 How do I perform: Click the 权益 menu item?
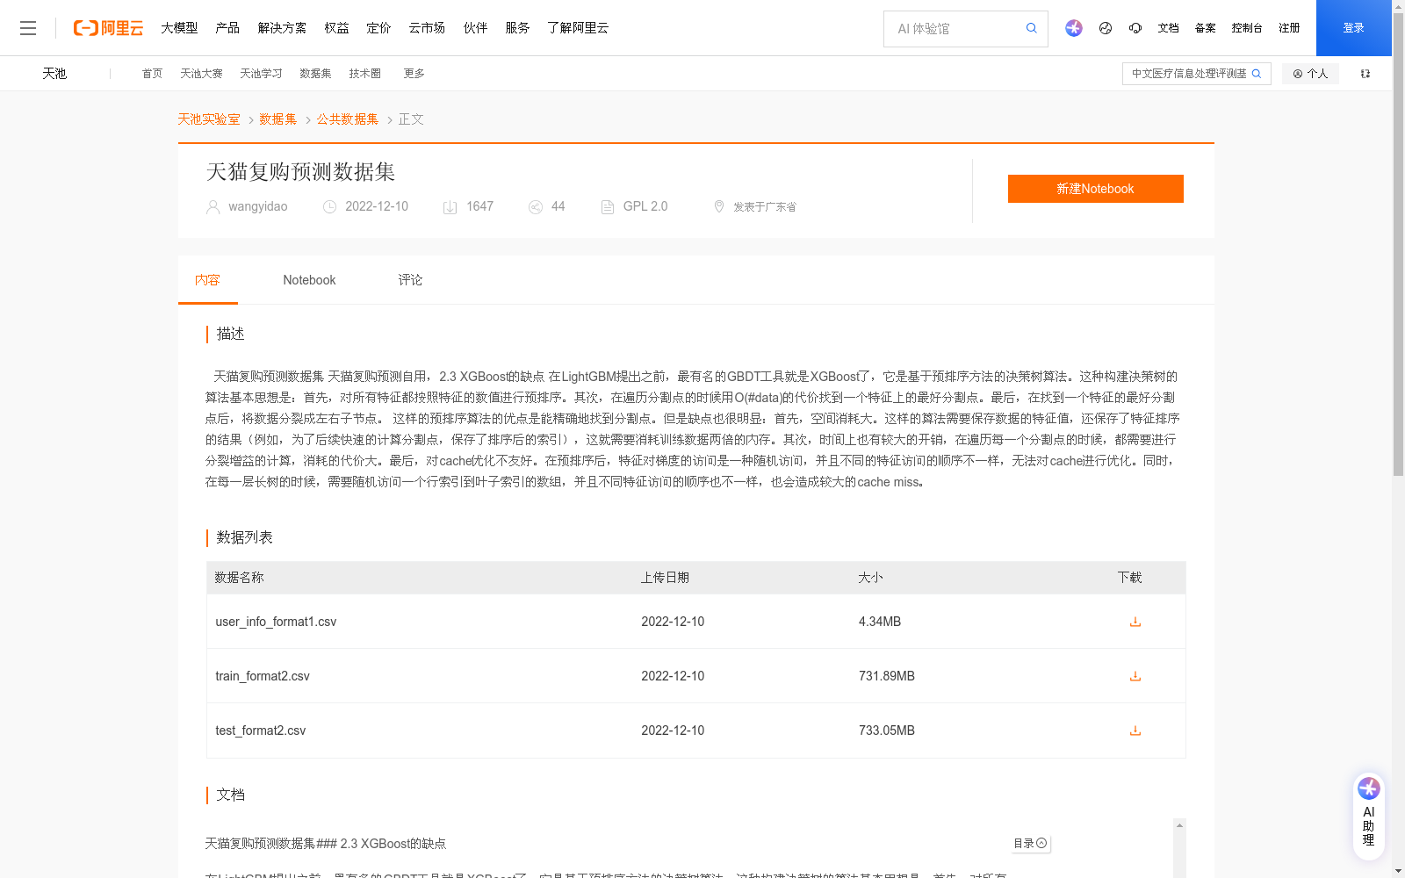(x=336, y=28)
